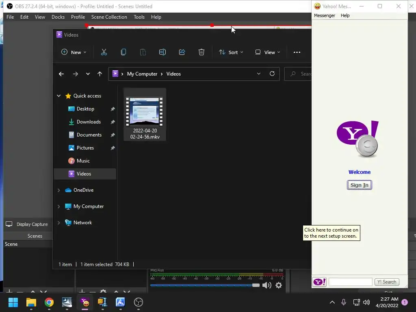Select the 2022-04-20 02-24-56.mkv video
This screenshot has width=416, height=312.
pos(145,114)
